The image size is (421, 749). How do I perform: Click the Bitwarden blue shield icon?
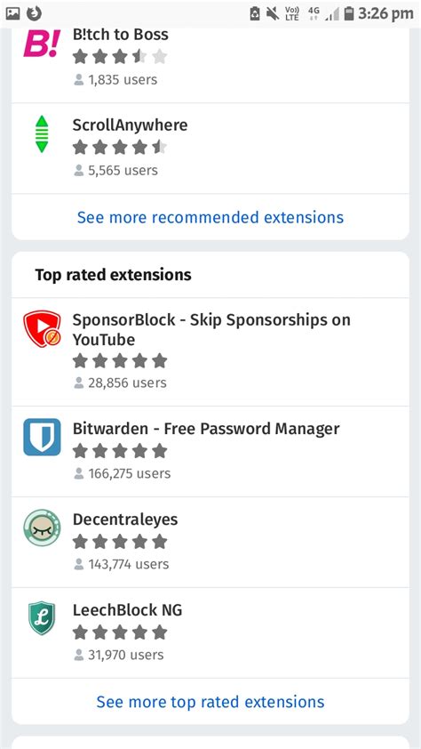tap(42, 437)
